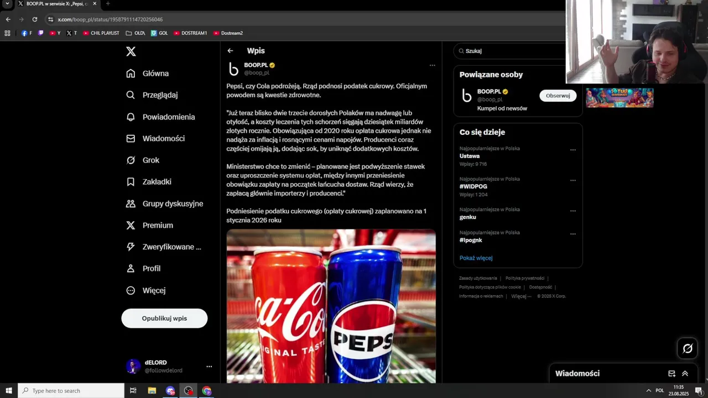Viewport: 708px width, 398px height.
Task: Open the Dostream2 bookmark
Action: pos(228,33)
